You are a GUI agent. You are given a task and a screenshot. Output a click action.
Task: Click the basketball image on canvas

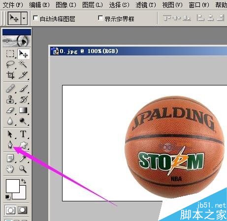(174, 147)
